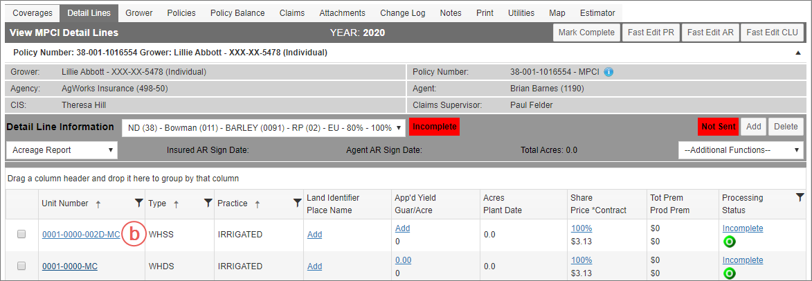Open the Additional Functions dropdown
The width and height of the screenshot is (812, 281).
click(741, 150)
